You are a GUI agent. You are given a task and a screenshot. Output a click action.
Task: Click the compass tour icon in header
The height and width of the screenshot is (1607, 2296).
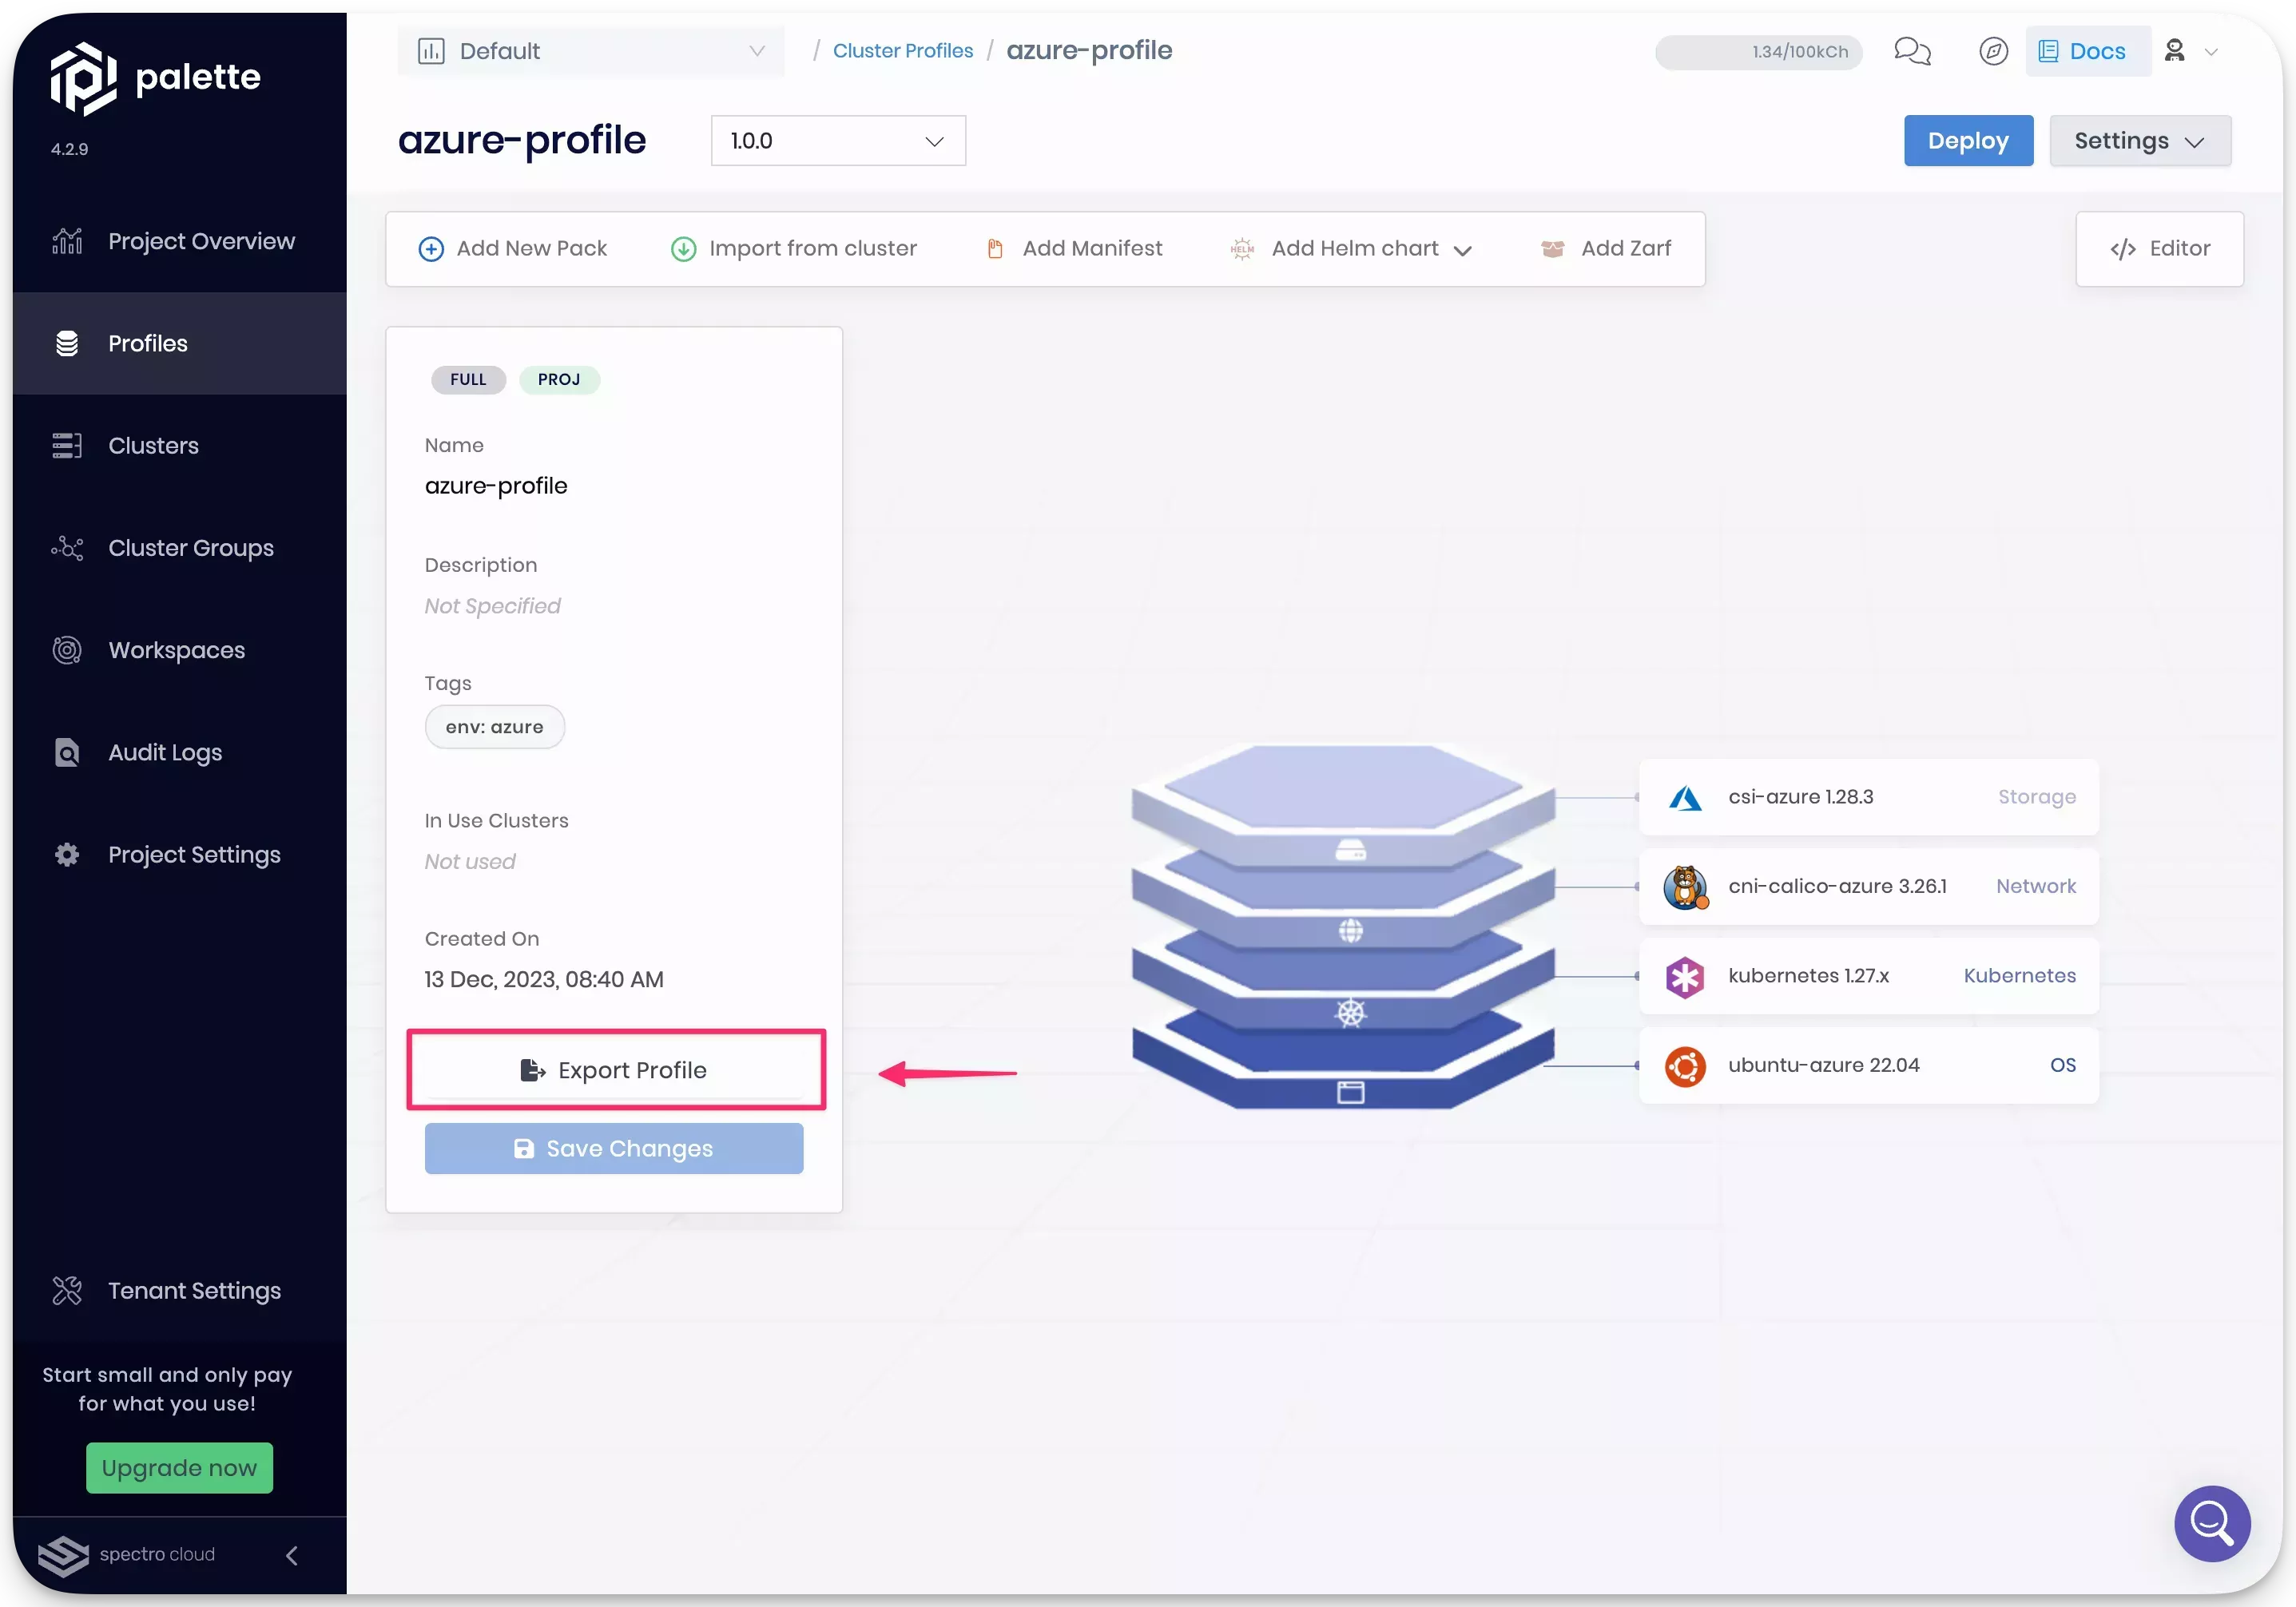1992,51
